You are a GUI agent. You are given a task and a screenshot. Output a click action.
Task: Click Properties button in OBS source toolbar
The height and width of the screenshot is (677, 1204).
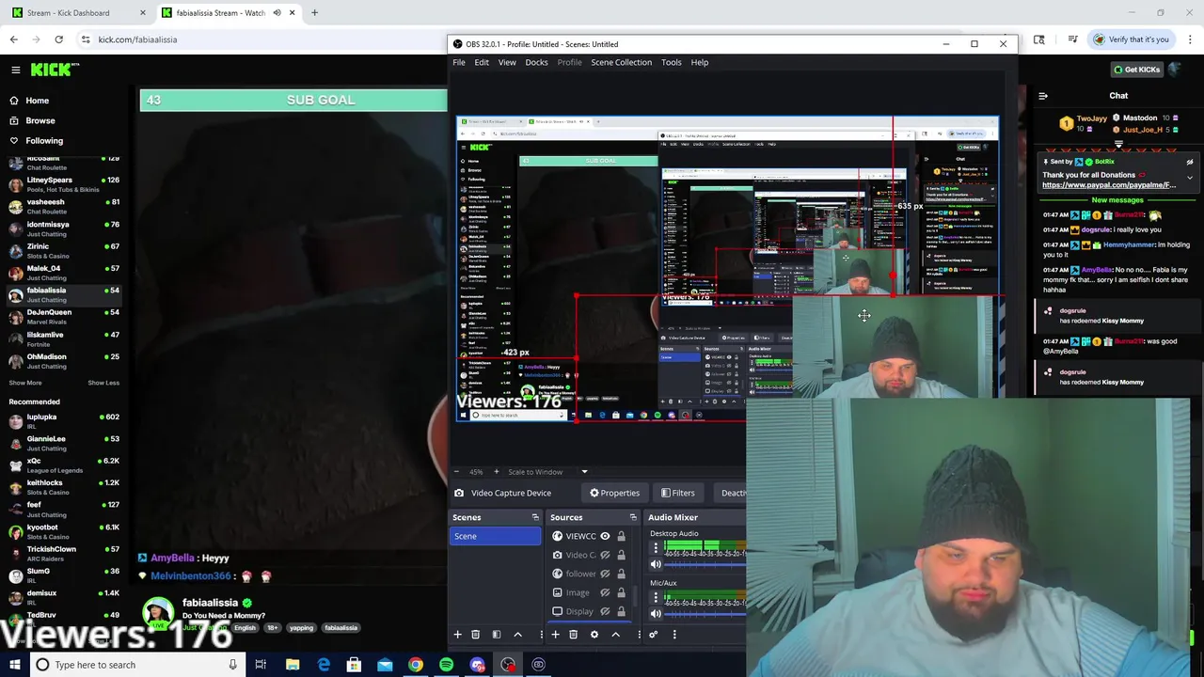point(615,493)
